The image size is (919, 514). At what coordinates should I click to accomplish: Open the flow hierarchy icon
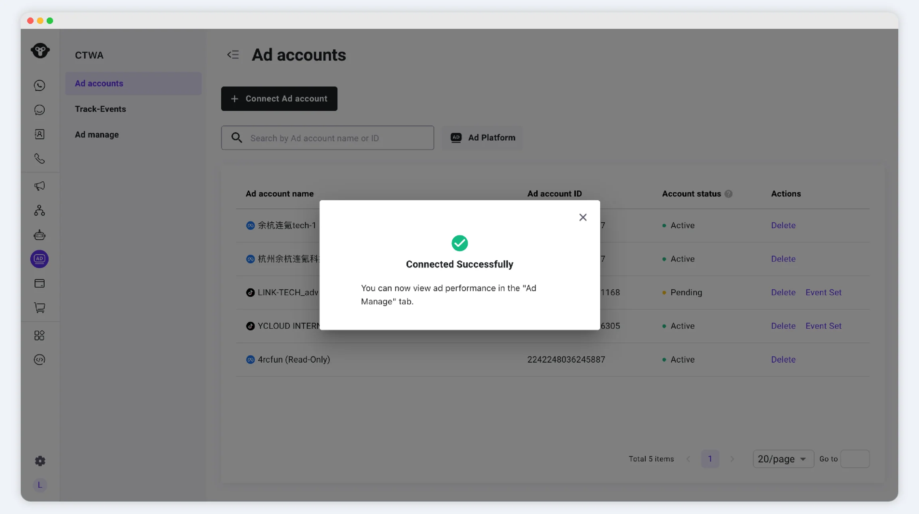[x=39, y=210]
